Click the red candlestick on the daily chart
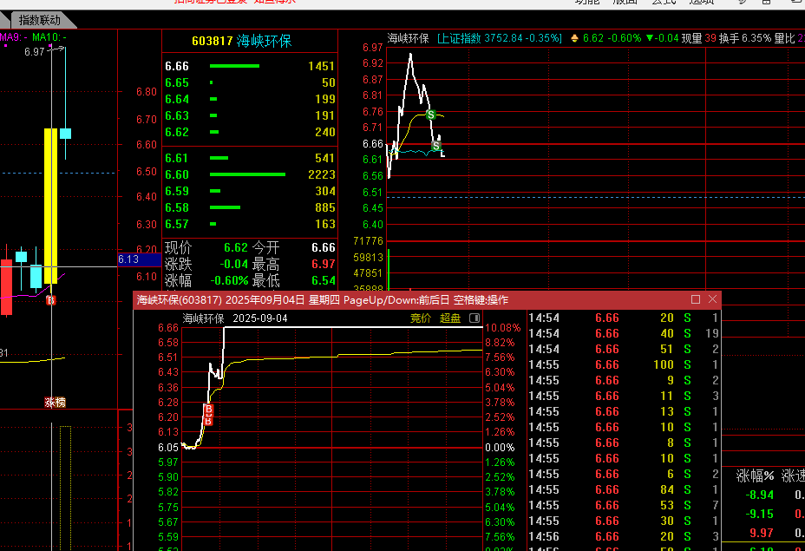 6,287
